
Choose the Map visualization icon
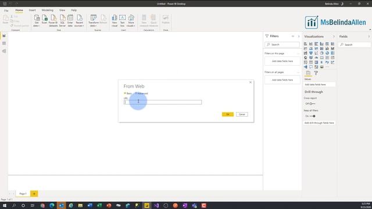[305, 57]
